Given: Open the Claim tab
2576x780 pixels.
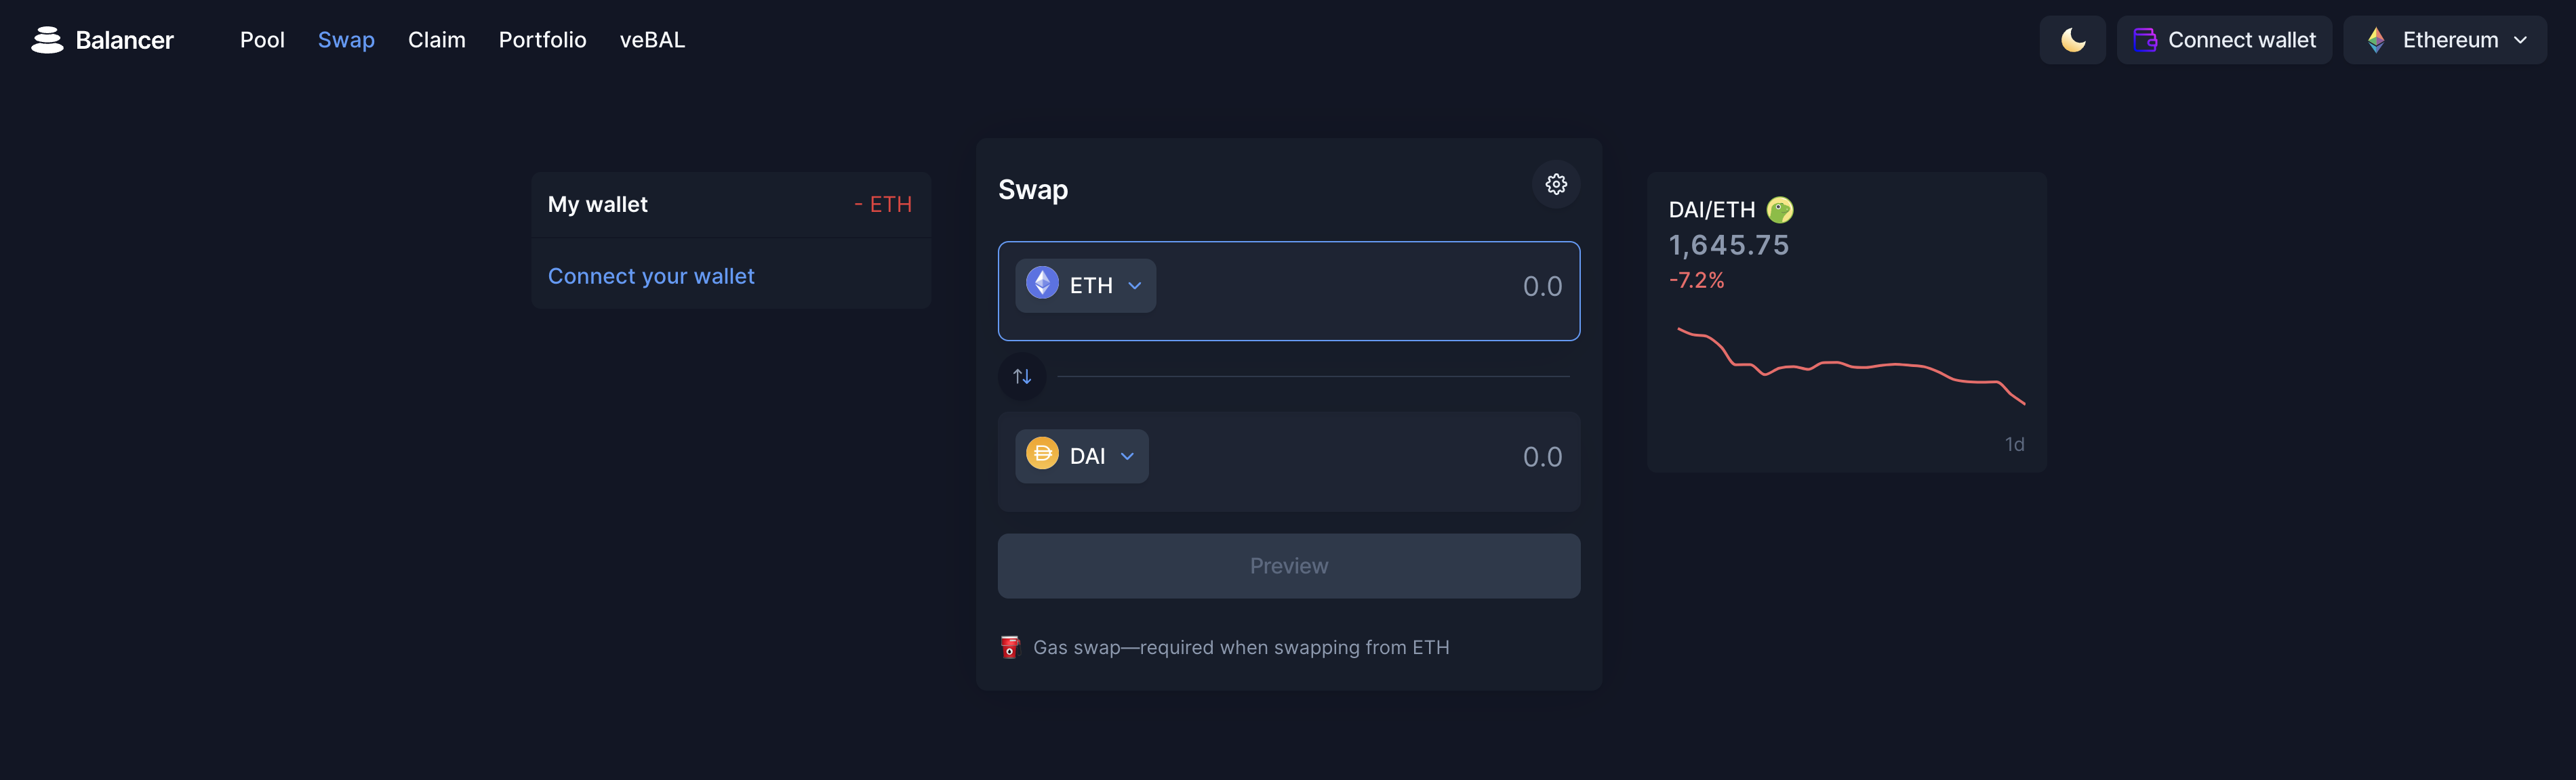Looking at the screenshot, I should (437, 40).
